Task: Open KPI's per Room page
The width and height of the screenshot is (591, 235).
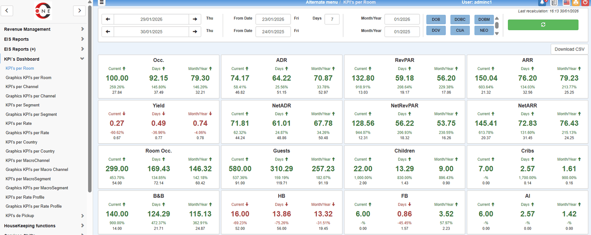Action: 20,69
